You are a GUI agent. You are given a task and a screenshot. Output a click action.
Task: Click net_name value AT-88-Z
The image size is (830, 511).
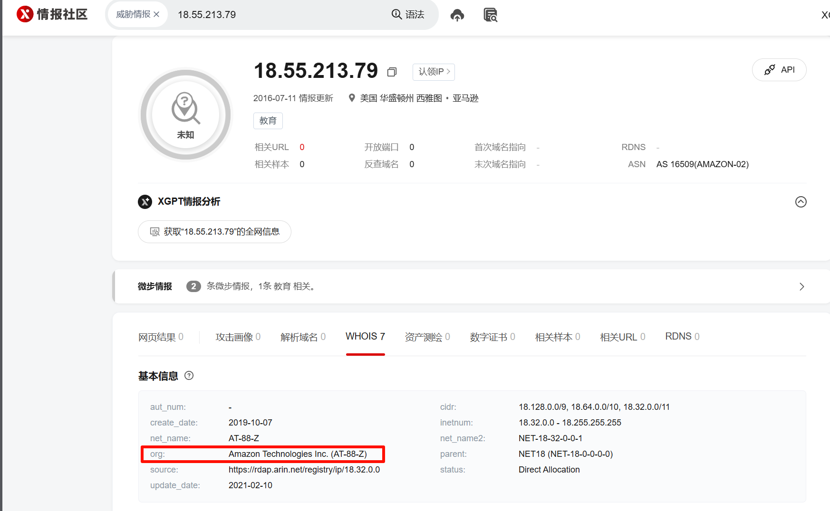click(x=244, y=438)
